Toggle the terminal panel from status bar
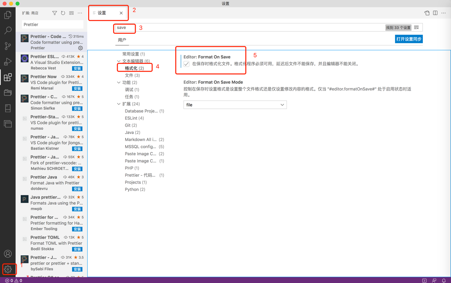 425,280
